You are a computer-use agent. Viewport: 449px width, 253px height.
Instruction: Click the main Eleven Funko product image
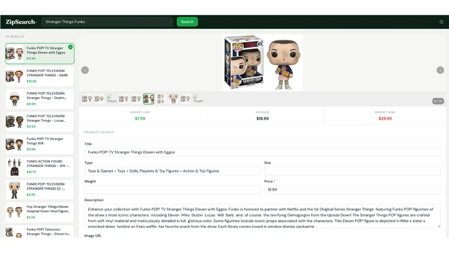[x=263, y=62]
